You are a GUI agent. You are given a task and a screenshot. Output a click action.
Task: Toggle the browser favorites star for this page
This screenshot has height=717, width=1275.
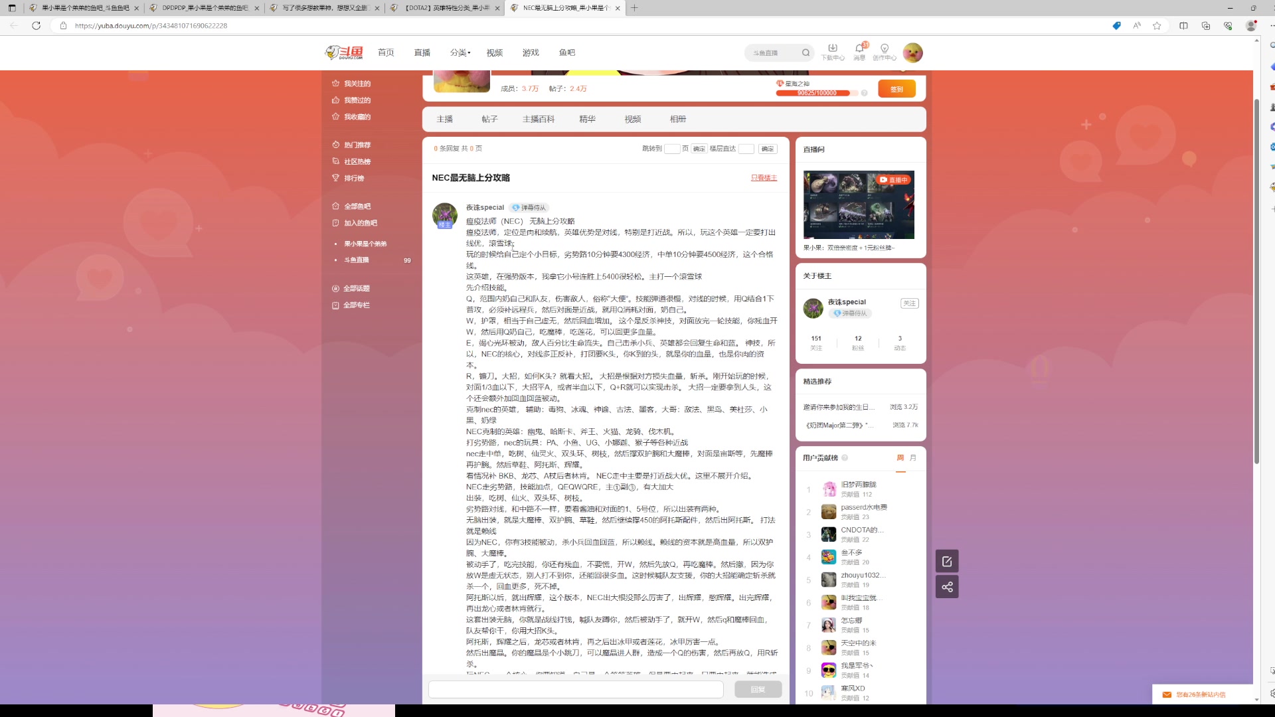tap(1157, 25)
